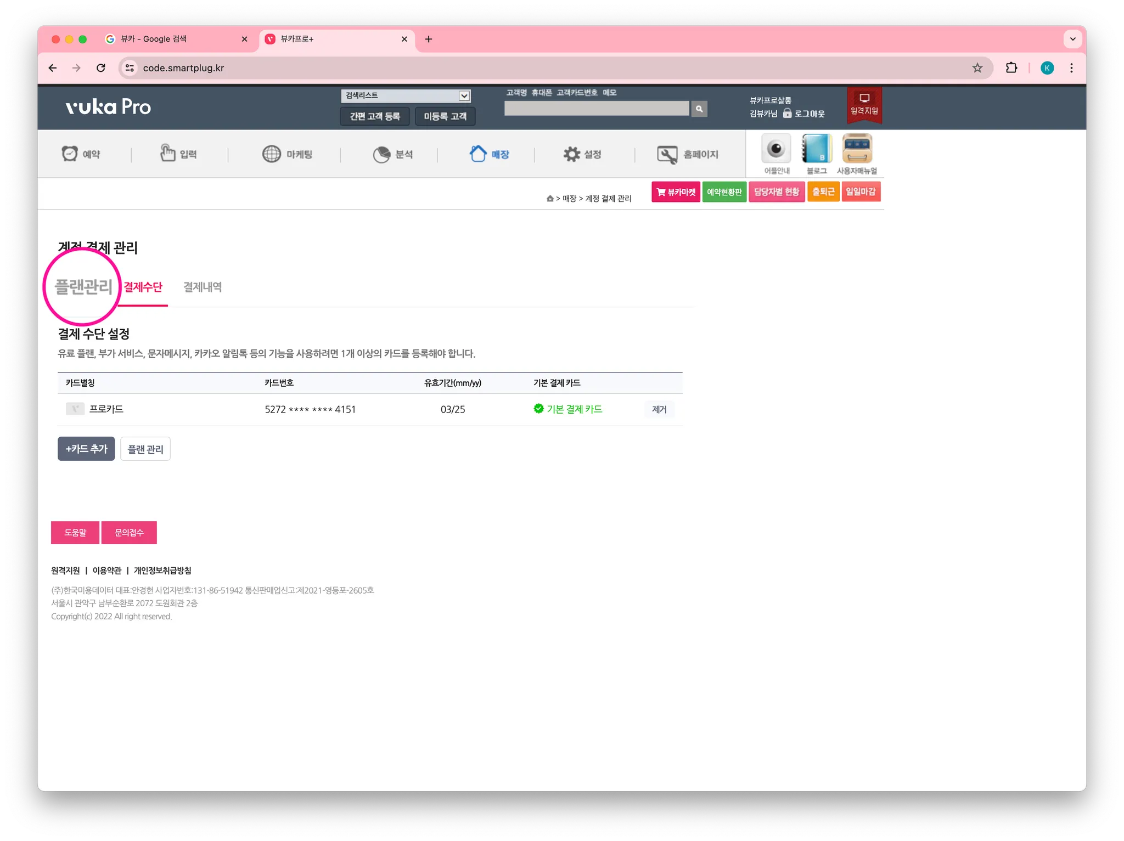The width and height of the screenshot is (1124, 841).
Task: Click the customer search input field
Action: [x=596, y=109]
